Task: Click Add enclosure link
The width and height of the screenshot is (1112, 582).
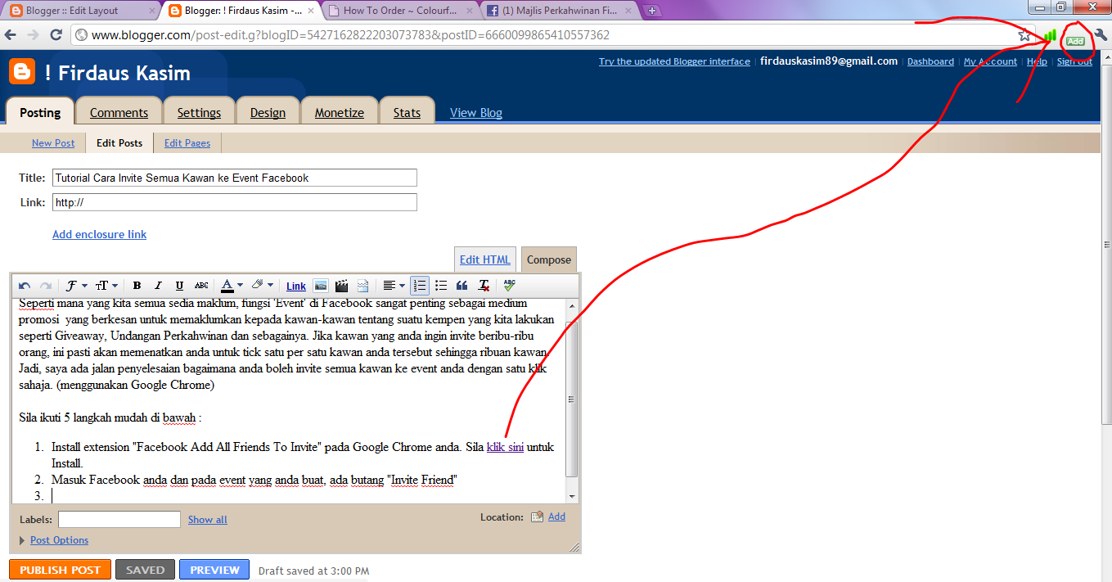Action: [x=100, y=234]
